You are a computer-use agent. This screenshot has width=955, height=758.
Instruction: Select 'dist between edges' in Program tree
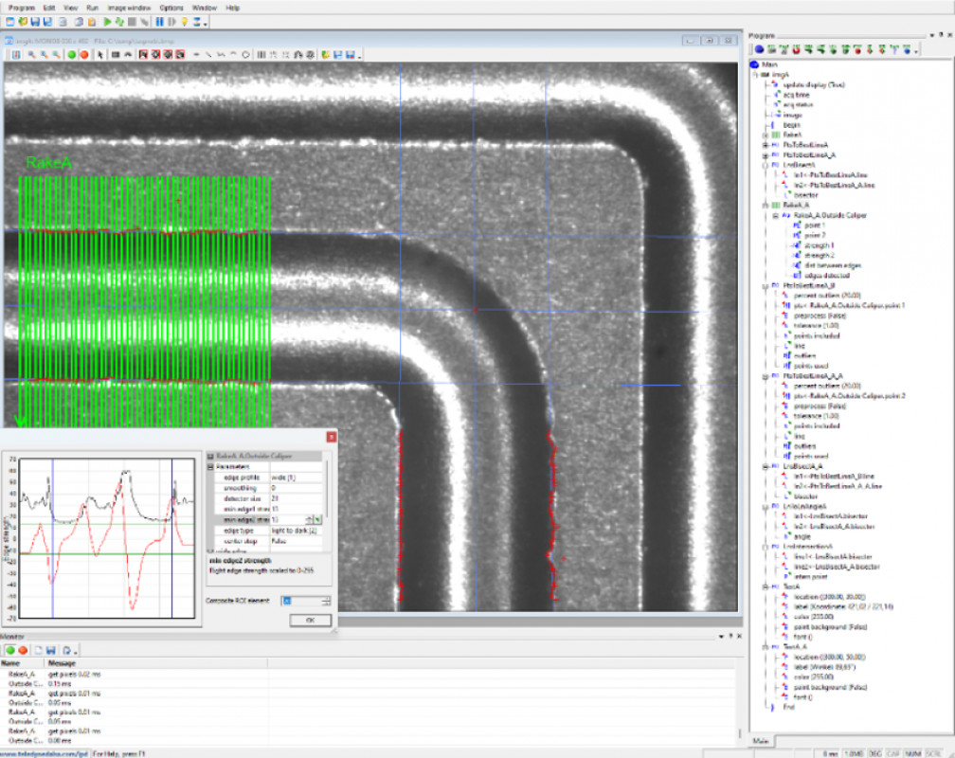point(833,265)
